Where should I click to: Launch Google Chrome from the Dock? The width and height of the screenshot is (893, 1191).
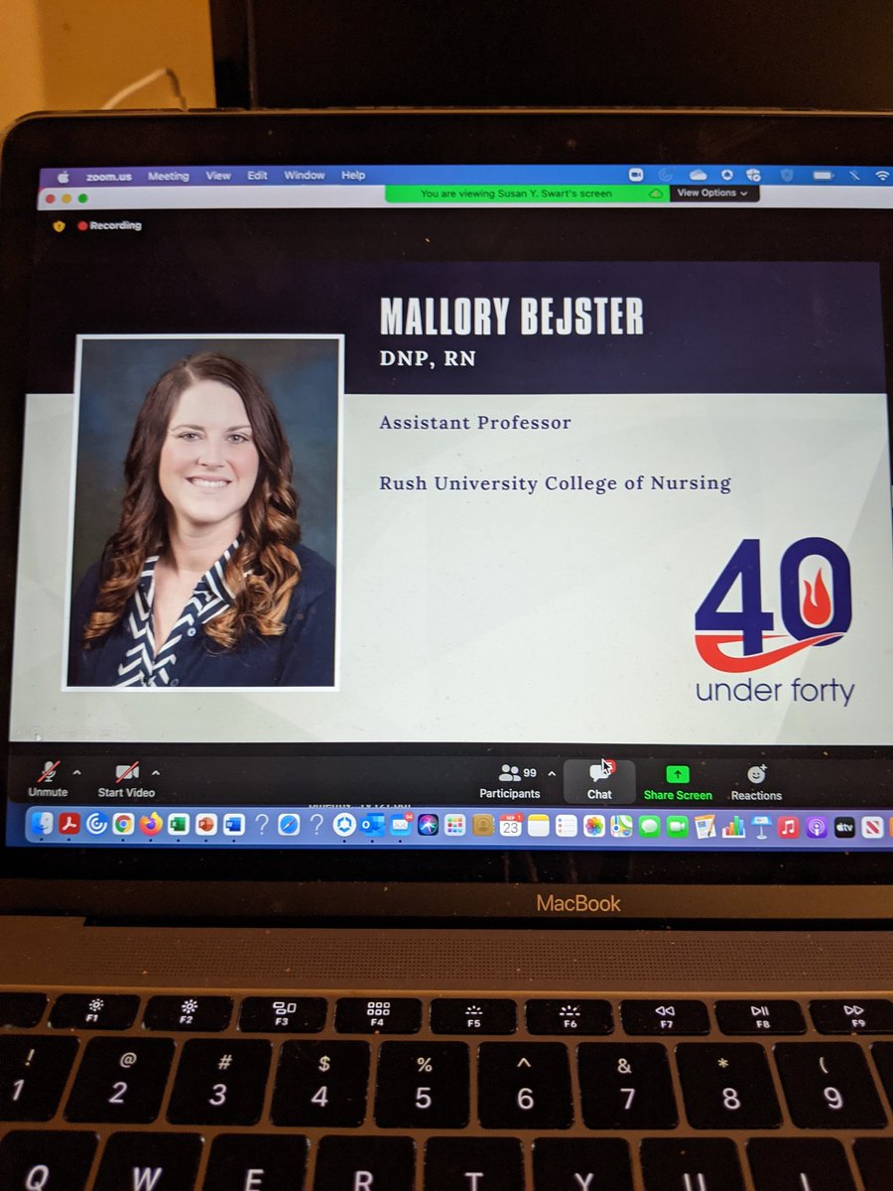click(x=123, y=825)
